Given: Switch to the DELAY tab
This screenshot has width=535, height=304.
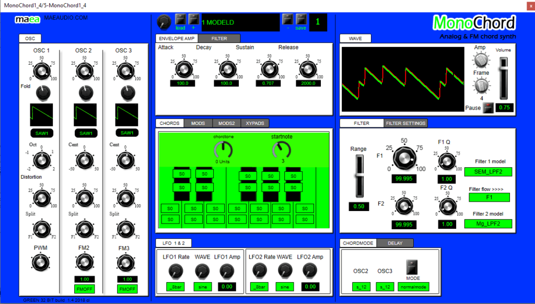Looking at the screenshot, I should point(394,243).
